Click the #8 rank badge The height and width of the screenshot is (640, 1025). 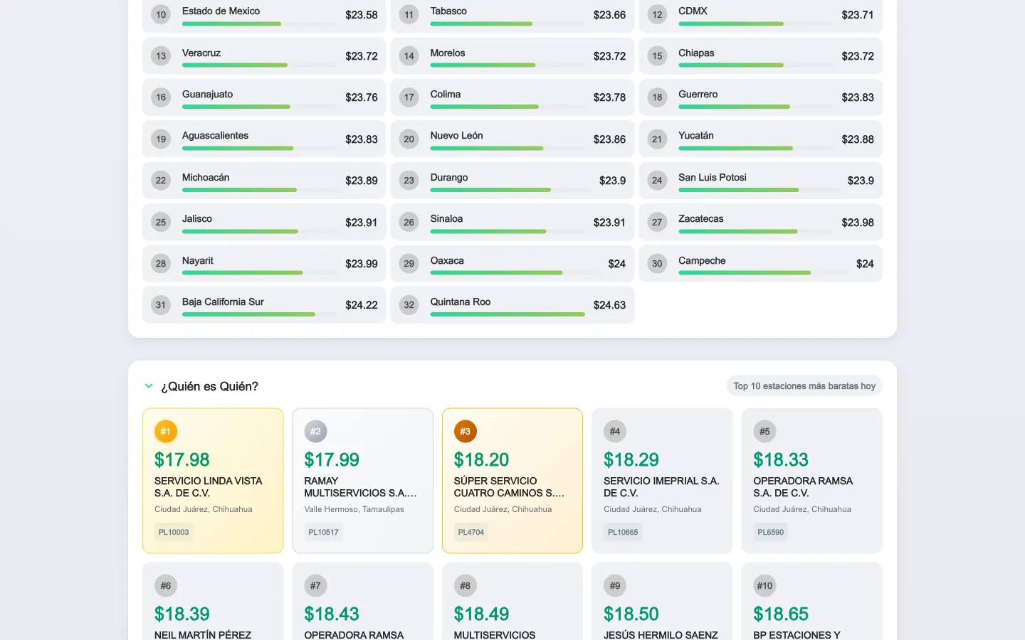pos(466,586)
